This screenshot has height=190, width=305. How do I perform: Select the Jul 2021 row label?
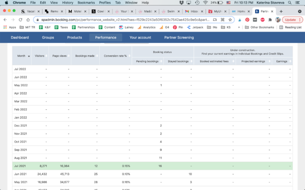[x=20, y=166]
